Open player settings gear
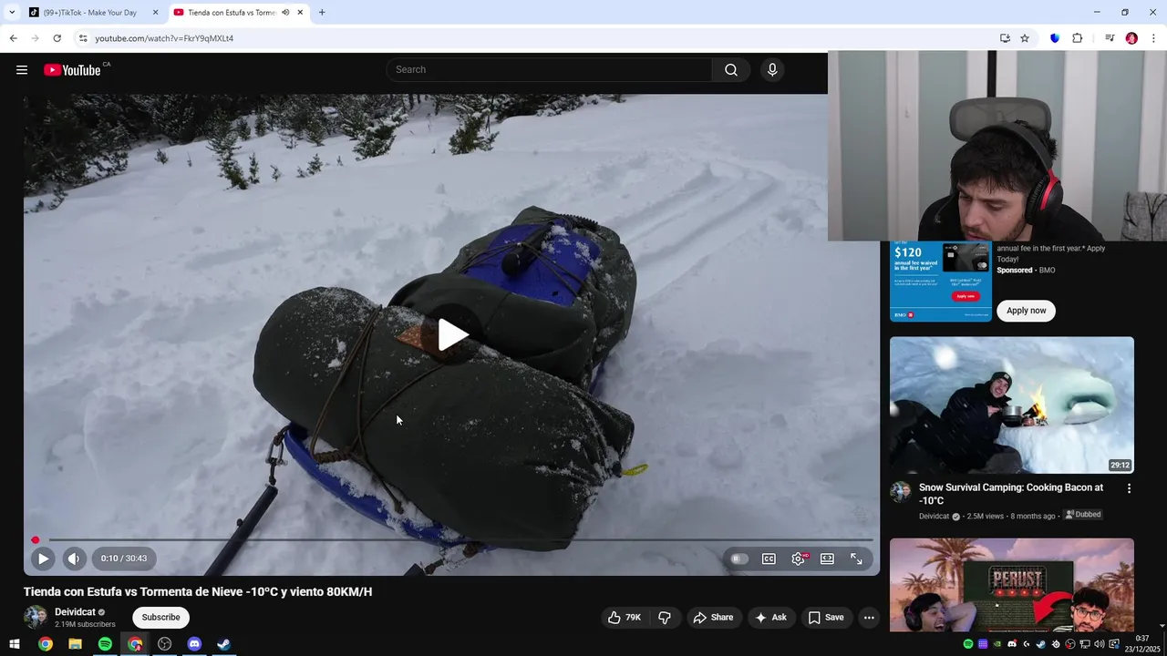The image size is (1167, 656). pos(799,559)
